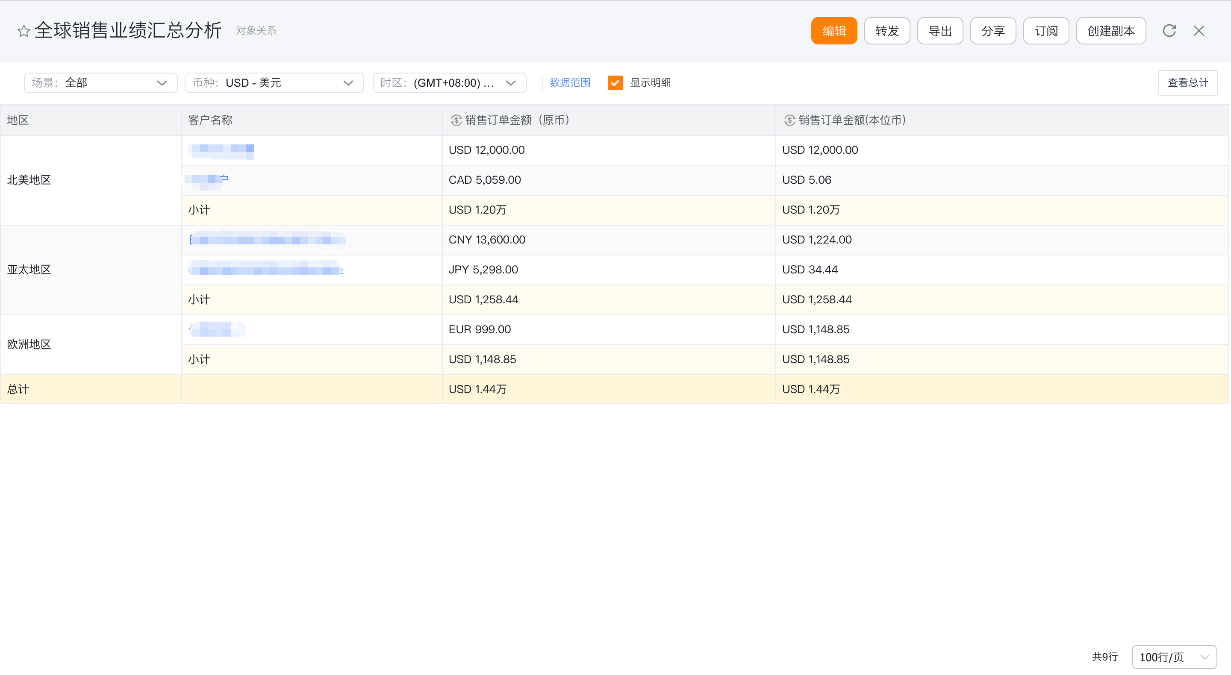Viewport: 1231px width, 675px height.
Task: Star the report as favorite
Action: tap(24, 31)
